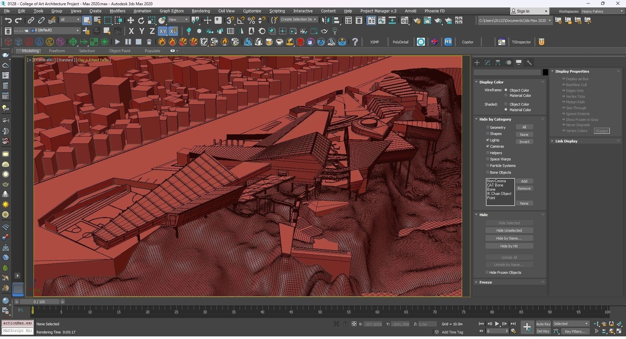Restrict transform to X axis
Screen dimensions: 626x339
point(131,31)
